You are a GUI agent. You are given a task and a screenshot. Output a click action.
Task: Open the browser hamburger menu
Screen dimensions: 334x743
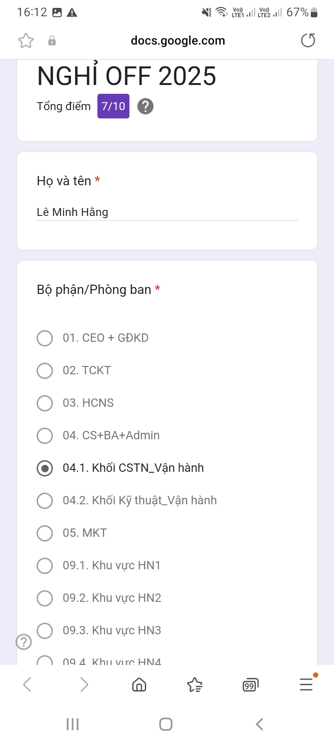[x=306, y=684]
